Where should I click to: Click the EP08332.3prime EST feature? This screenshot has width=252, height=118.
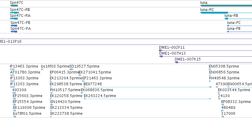tap(223, 105)
